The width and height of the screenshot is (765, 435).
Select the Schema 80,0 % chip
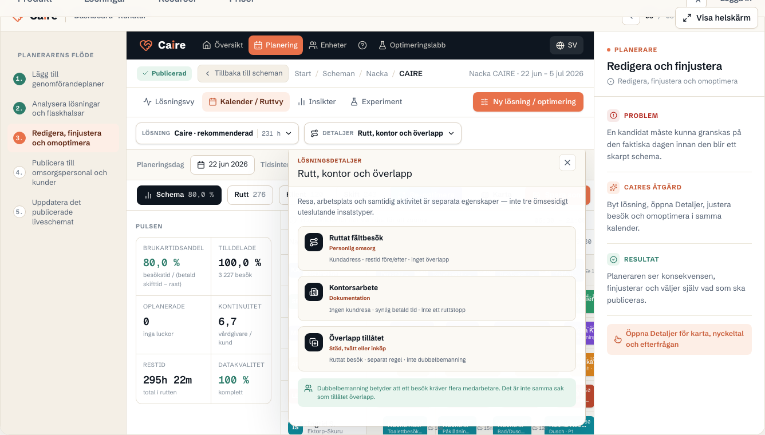click(179, 195)
